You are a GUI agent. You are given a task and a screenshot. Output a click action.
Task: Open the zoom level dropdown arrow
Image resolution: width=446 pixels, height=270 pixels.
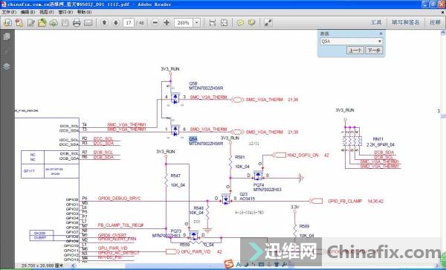(196, 23)
